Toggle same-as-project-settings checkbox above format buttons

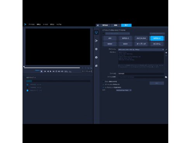click(x=103, y=33)
